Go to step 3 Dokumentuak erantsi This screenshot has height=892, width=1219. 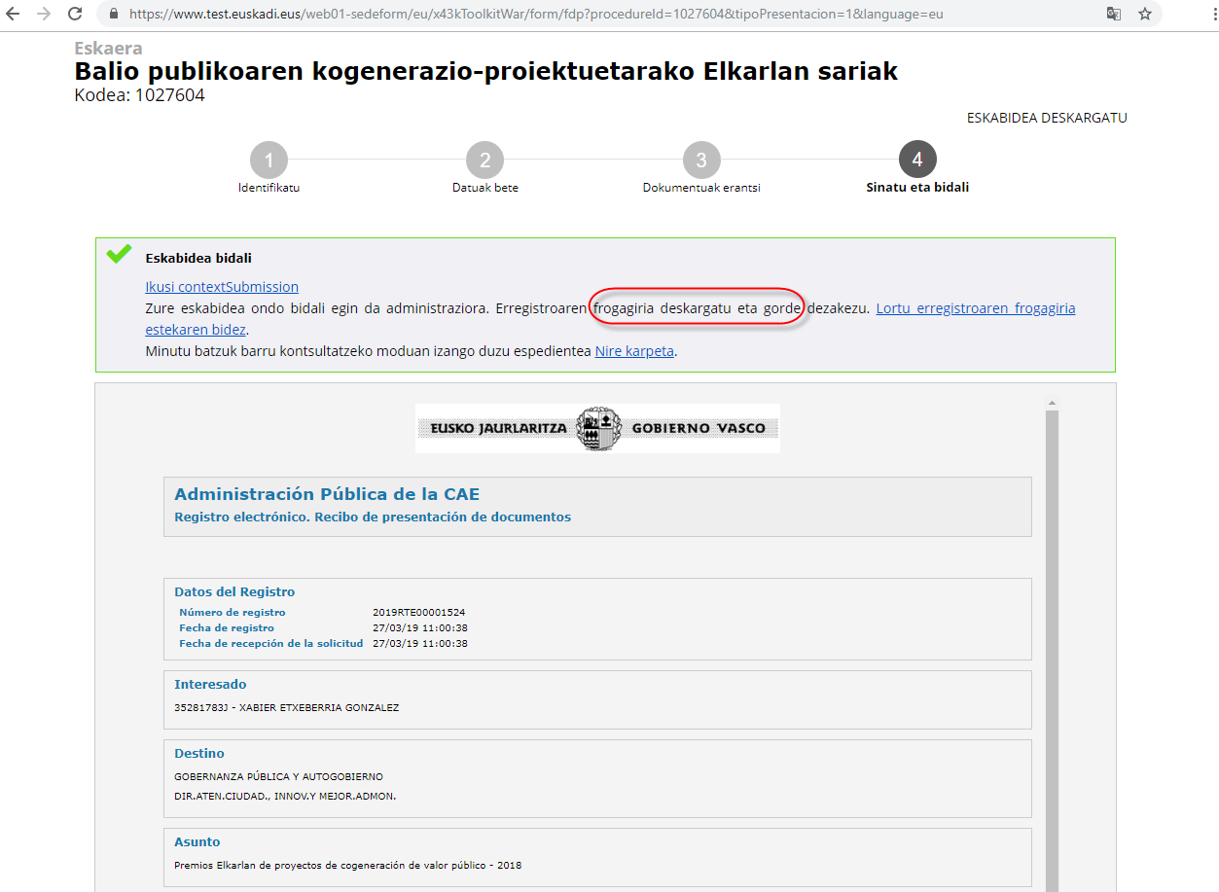(700, 161)
